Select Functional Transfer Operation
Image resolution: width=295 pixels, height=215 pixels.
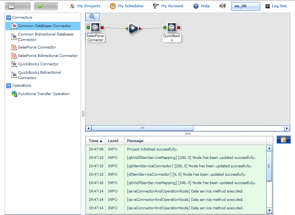point(43,94)
